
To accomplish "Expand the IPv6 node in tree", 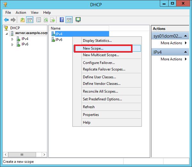I will coord(12,45).
